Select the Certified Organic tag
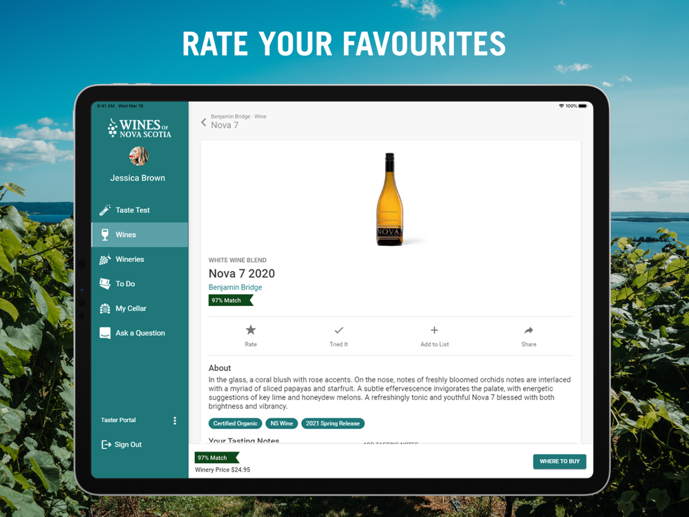 235,423
